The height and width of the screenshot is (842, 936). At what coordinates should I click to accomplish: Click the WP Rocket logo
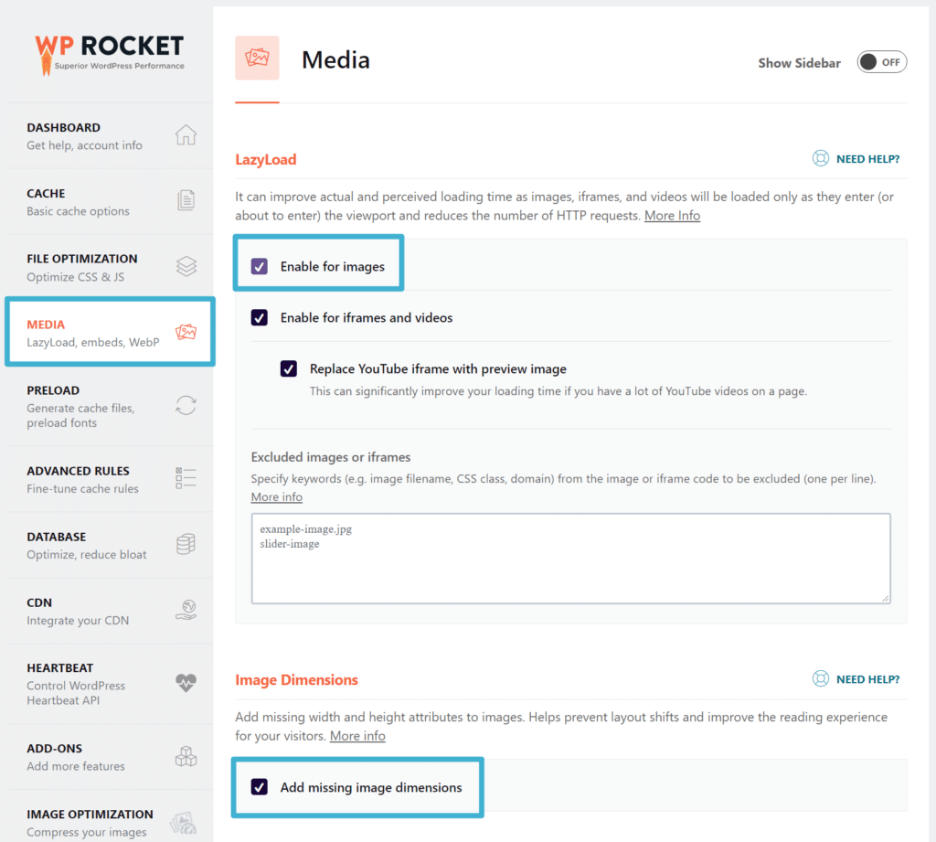pyautogui.click(x=110, y=54)
